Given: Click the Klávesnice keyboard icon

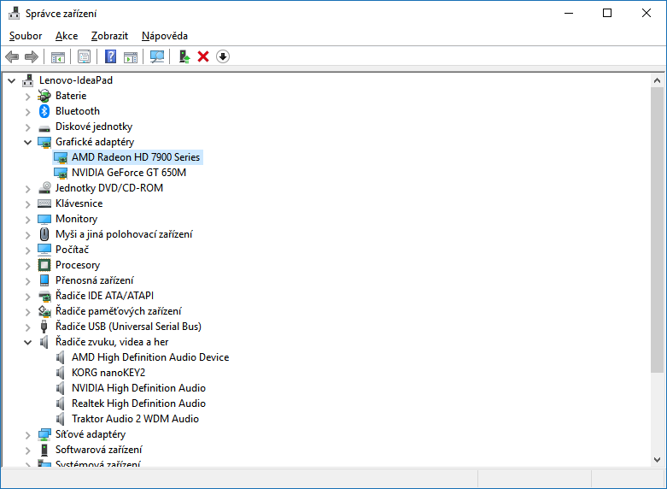Looking at the screenshot, I should (44, 203).
